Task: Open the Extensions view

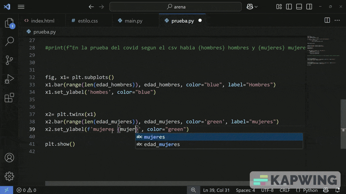Action: pos(9,98)
